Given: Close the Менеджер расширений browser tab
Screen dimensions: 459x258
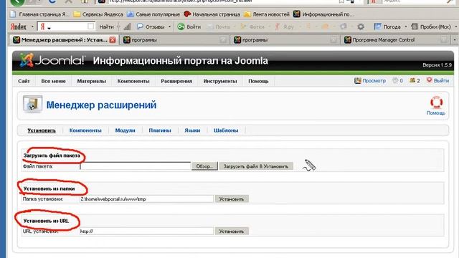Looking at the screenshot, I should (x=113, y=40).
